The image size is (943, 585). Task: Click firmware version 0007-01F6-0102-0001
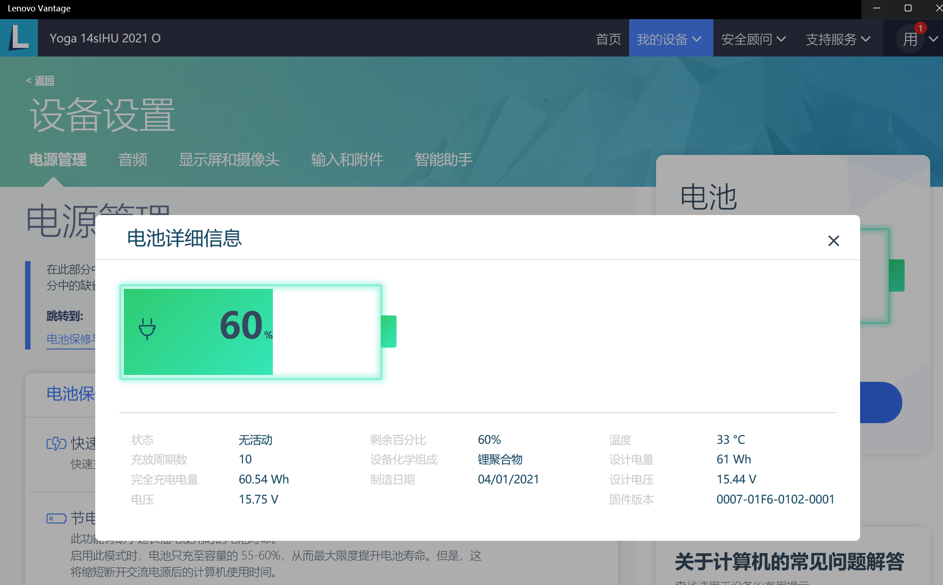[x=775, y=499]
